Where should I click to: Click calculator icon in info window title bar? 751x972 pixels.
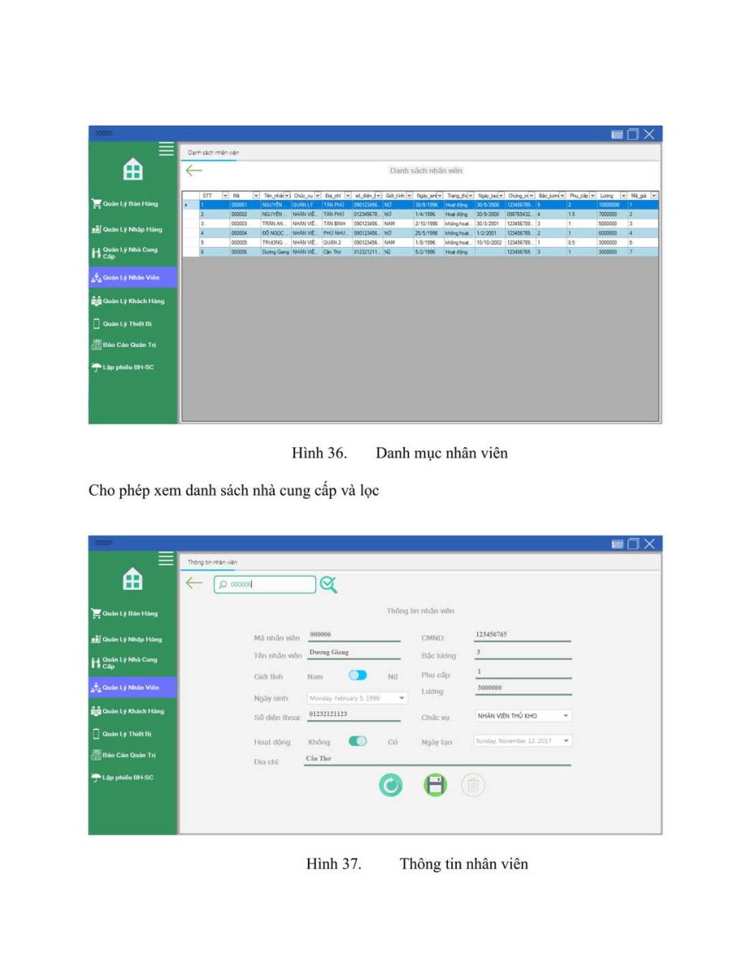(x=618, y=543)
